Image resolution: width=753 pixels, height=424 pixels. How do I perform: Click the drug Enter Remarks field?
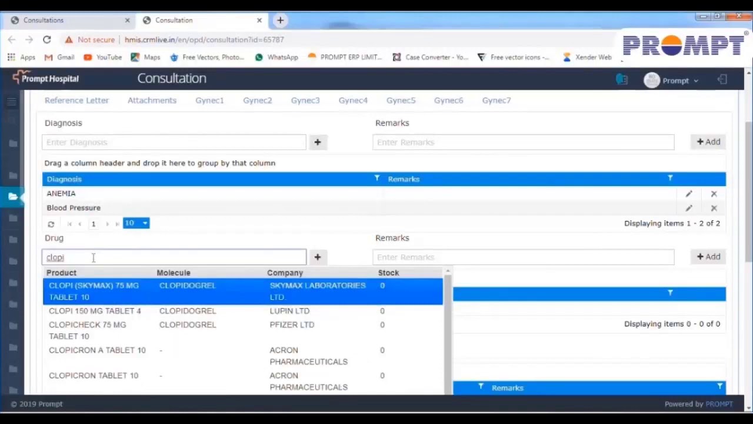[524, 257]
